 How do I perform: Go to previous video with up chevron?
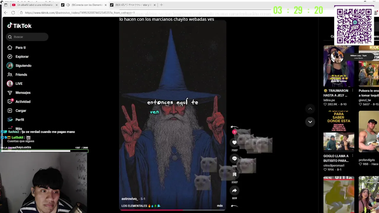click(310, 109)
